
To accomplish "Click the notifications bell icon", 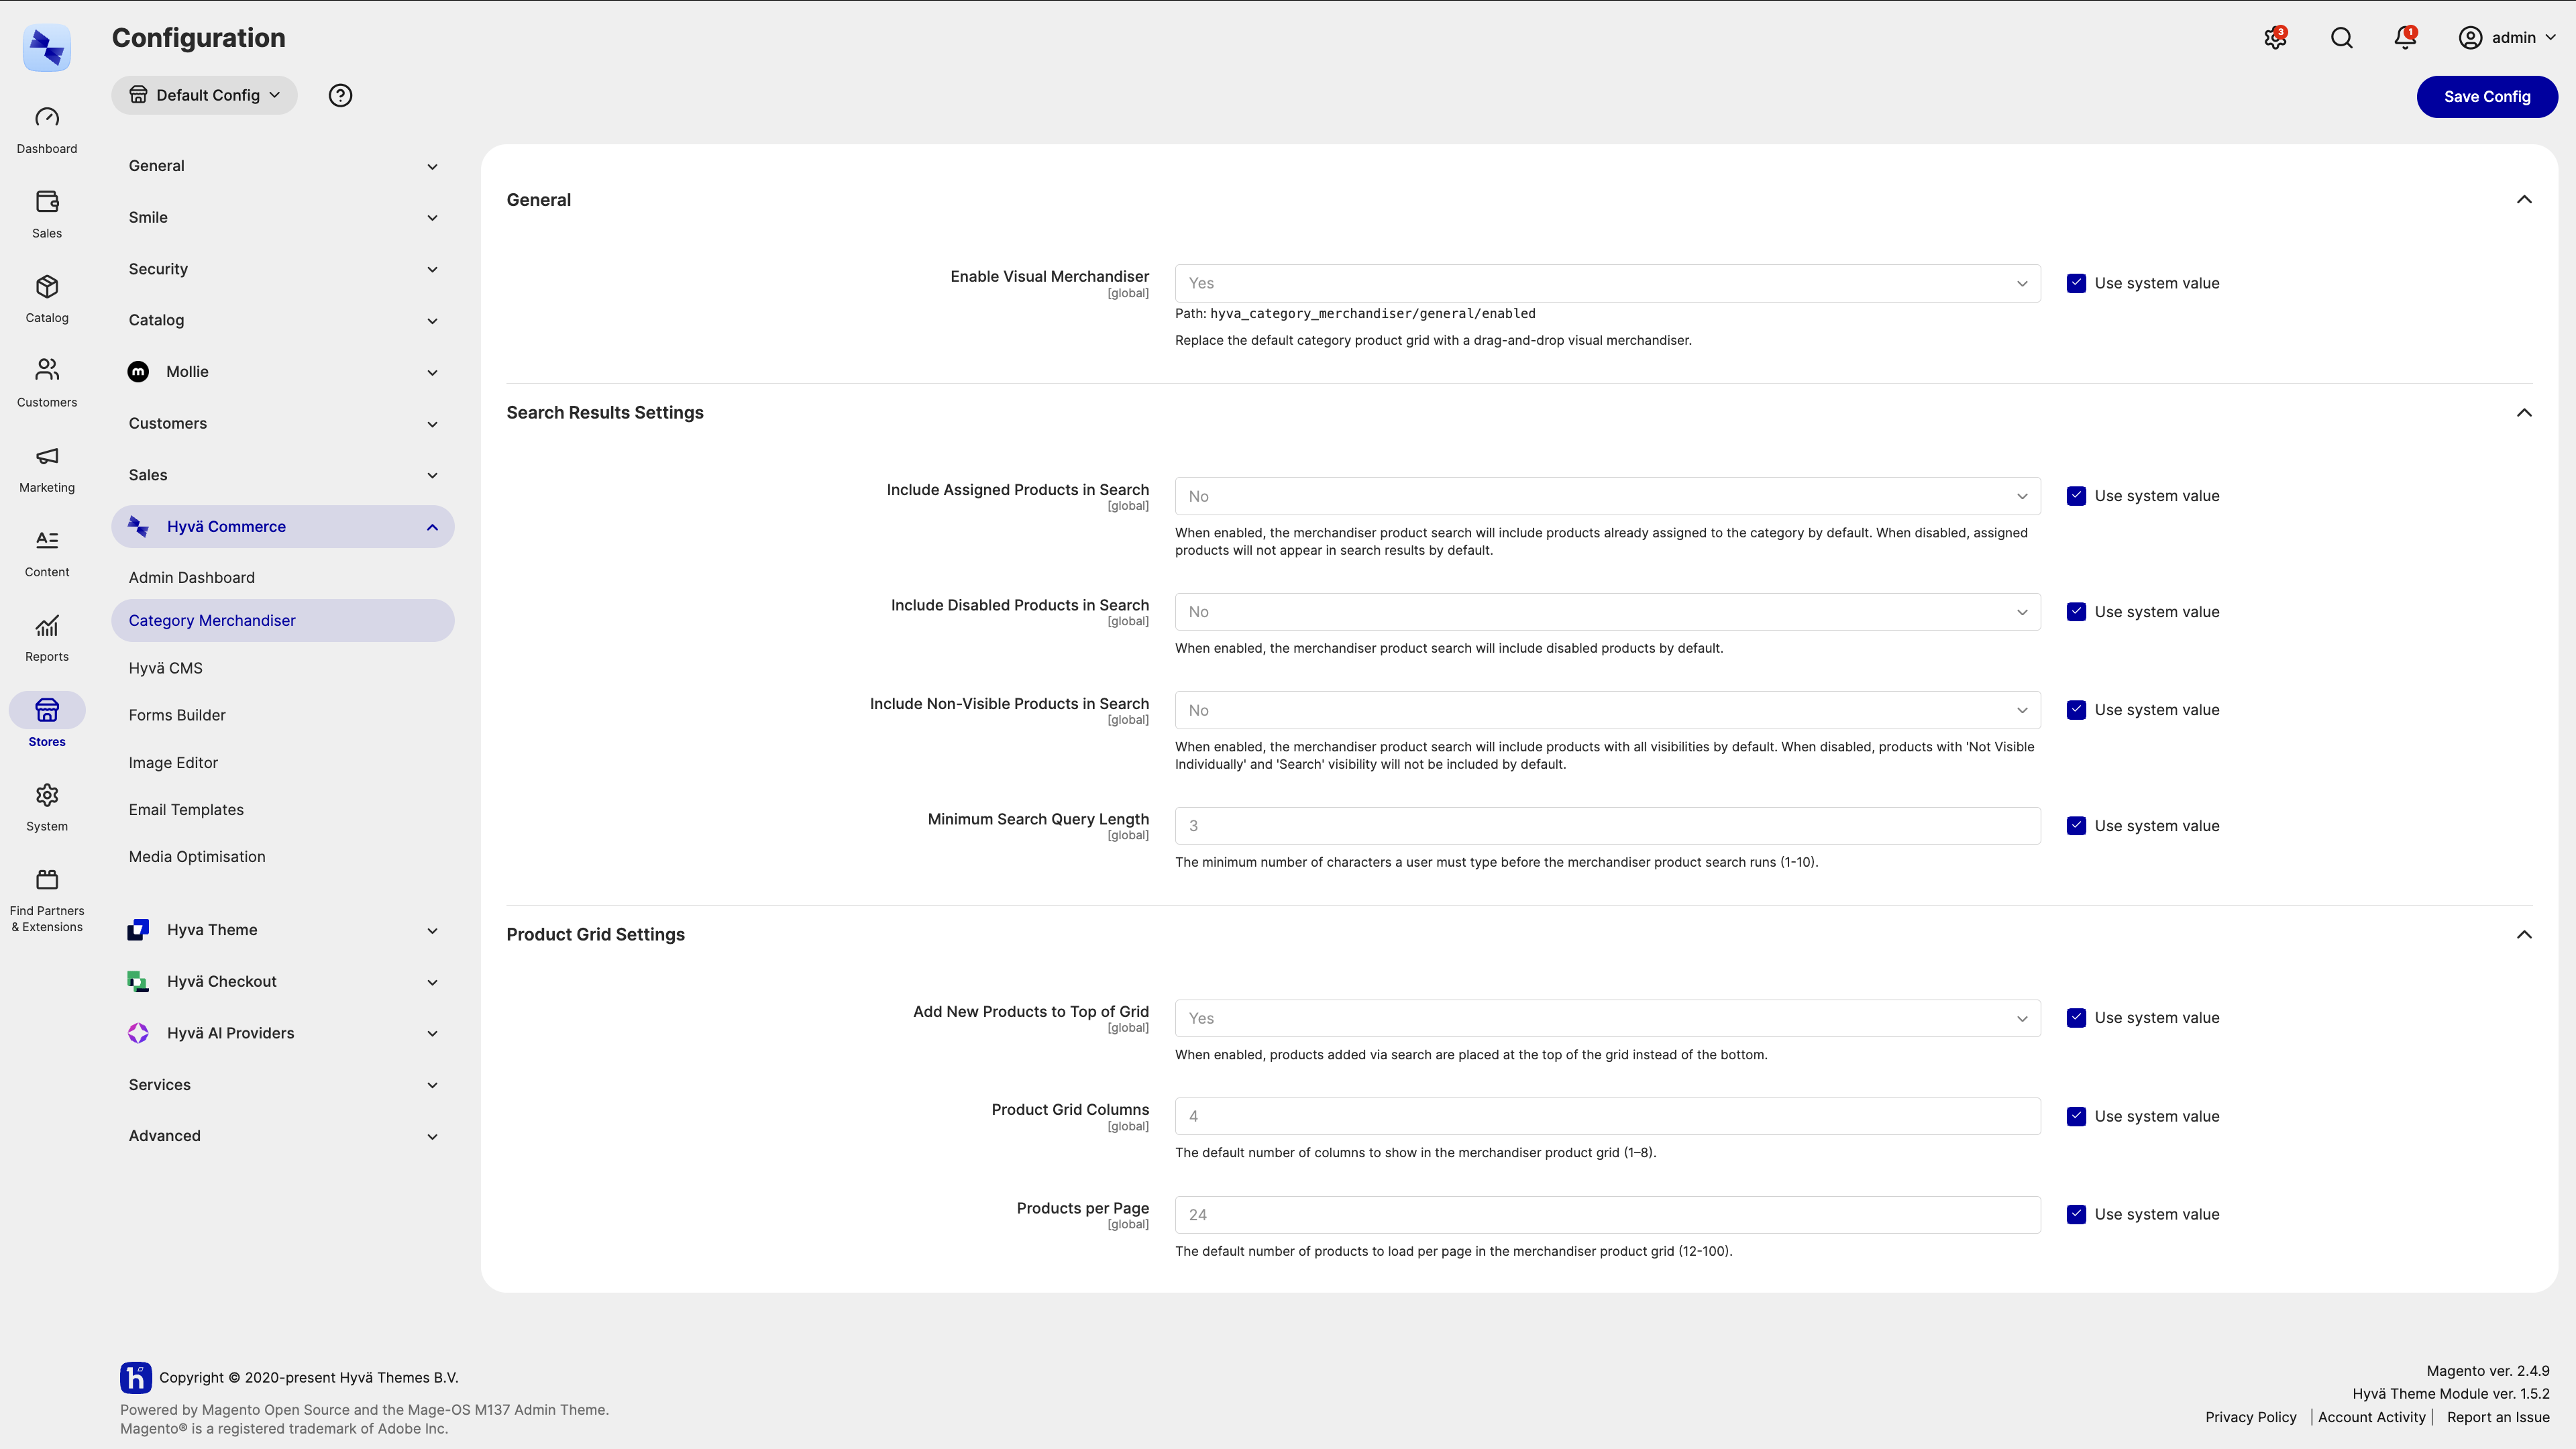I will 2405,38.
